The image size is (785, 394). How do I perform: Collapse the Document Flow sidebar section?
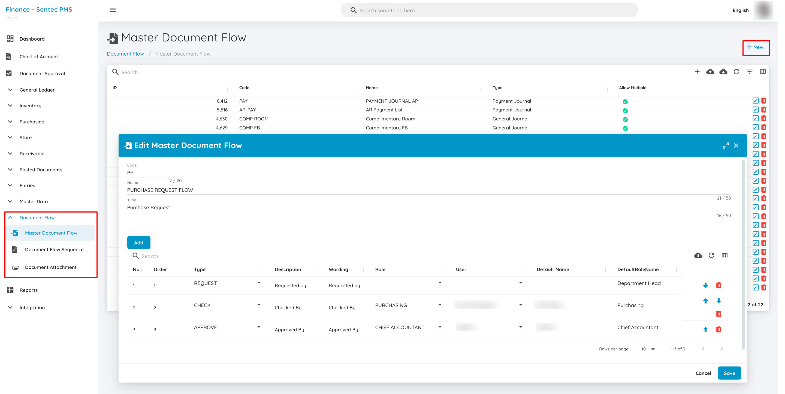click(37, 217)
